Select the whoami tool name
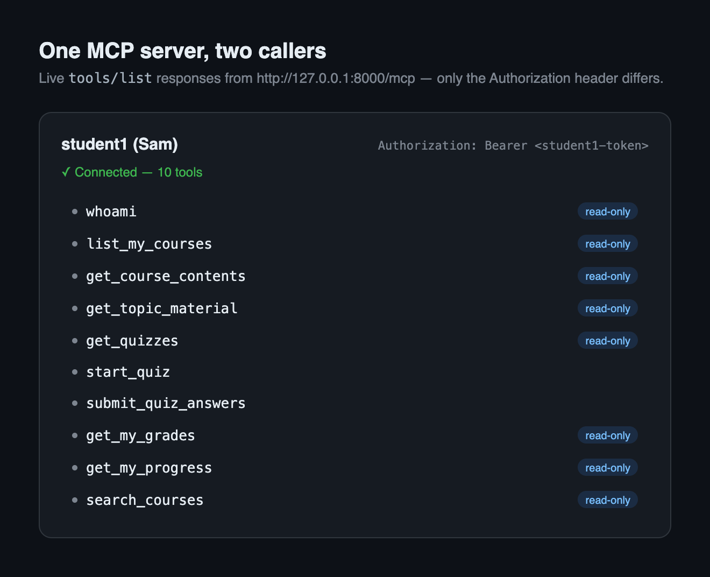 click(111, 212)
